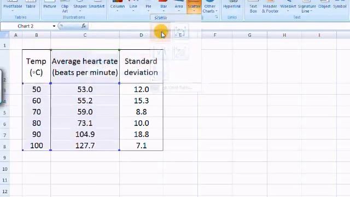Image resolution: width=350 pixels, height=197 pixels.
Task: Select standard deviation cell 8.8
Action: pos(141,112)
